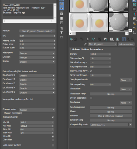The height and width of the screenshot is (149, 137).
Task: Click the text-lines page icon in the strip
Action: pos(61,14)
